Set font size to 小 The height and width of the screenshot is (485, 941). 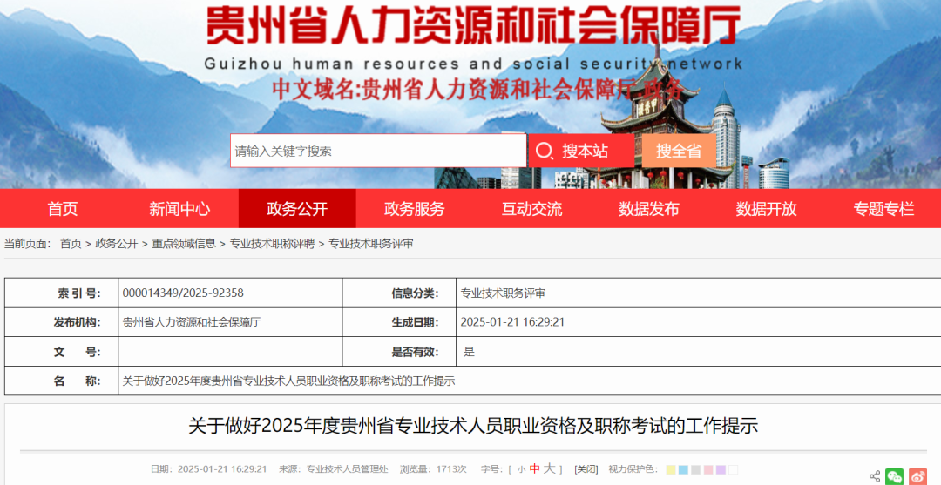(522, 469)
